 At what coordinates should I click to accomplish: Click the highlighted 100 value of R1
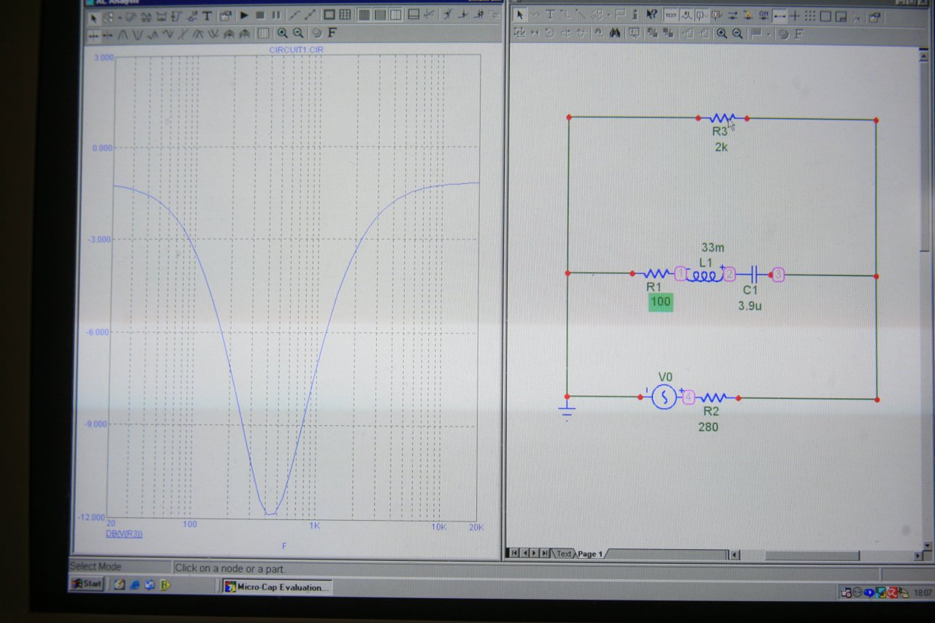(660, 301)
